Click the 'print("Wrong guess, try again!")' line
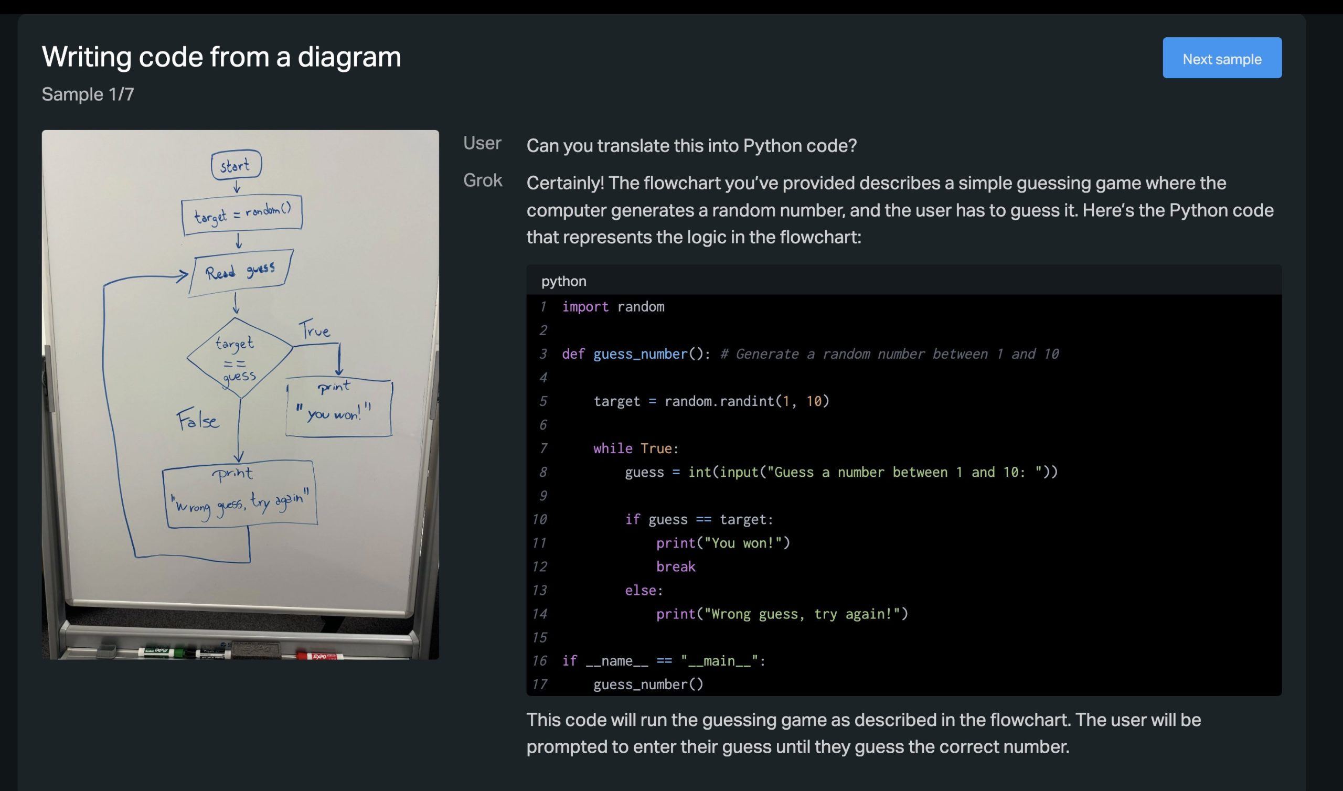The width and height of the screenshot is (1343, 791). tap(781, 614)
